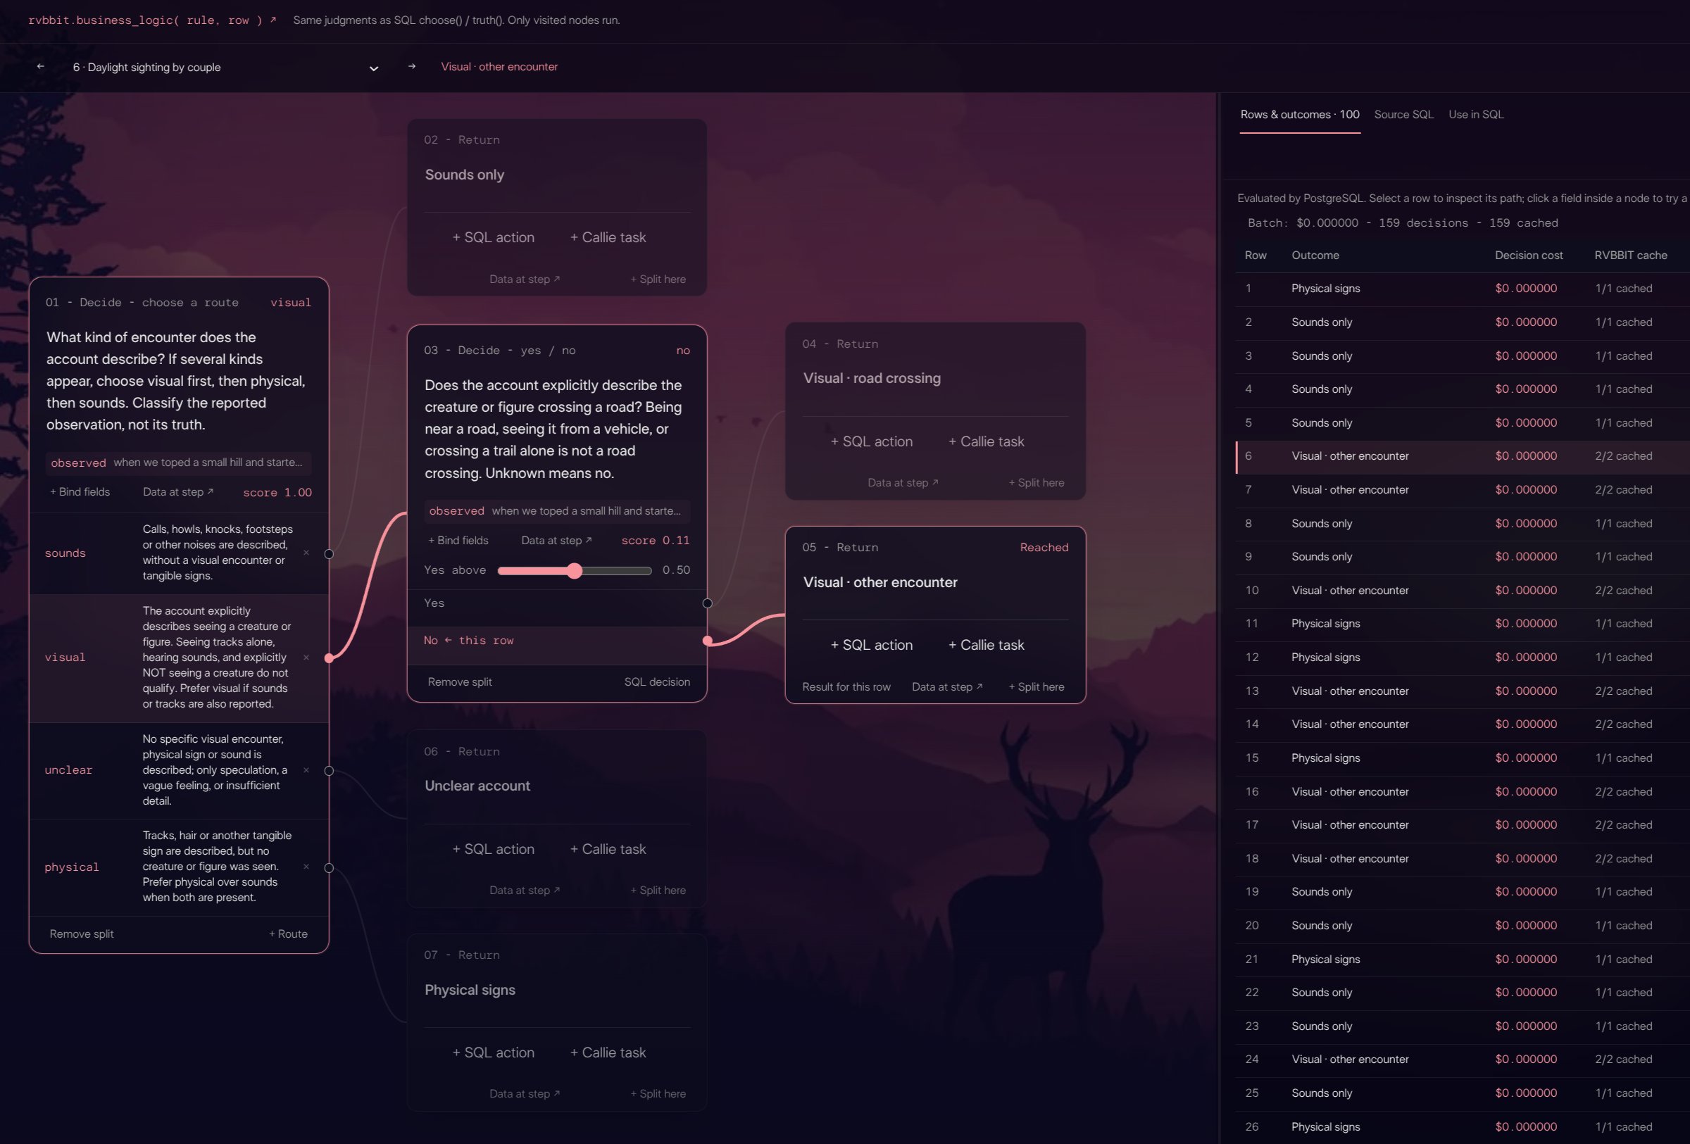Click the observed field in node 03
Screen dimensions: 1690x1144
click(557, 511)
